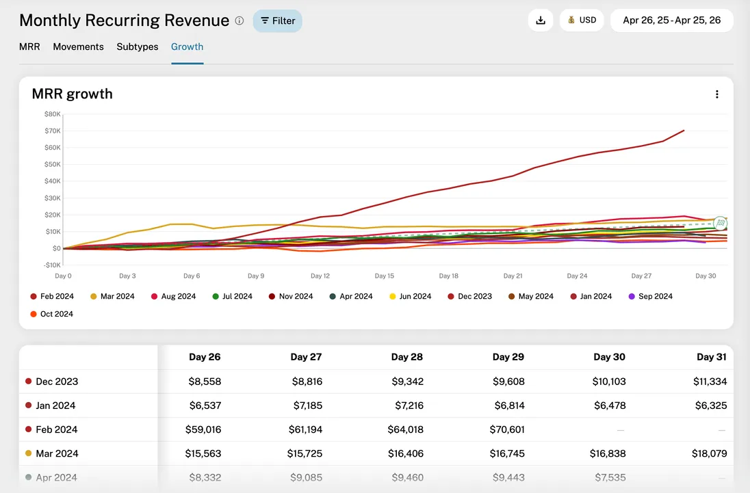Toggle Dec 2023 series in chart legend
The width and height of the screenshot is (750, 493).
pyautogui.click(x=469, y=296)
